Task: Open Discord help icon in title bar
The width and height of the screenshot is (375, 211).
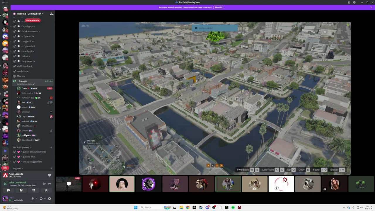Action: click(354, 2)
